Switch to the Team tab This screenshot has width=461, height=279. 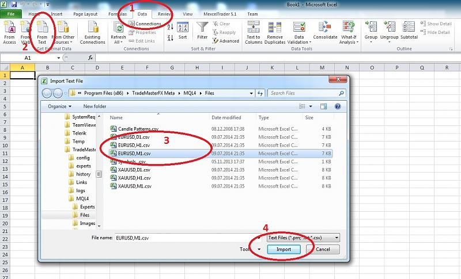(x=252, y=14)
